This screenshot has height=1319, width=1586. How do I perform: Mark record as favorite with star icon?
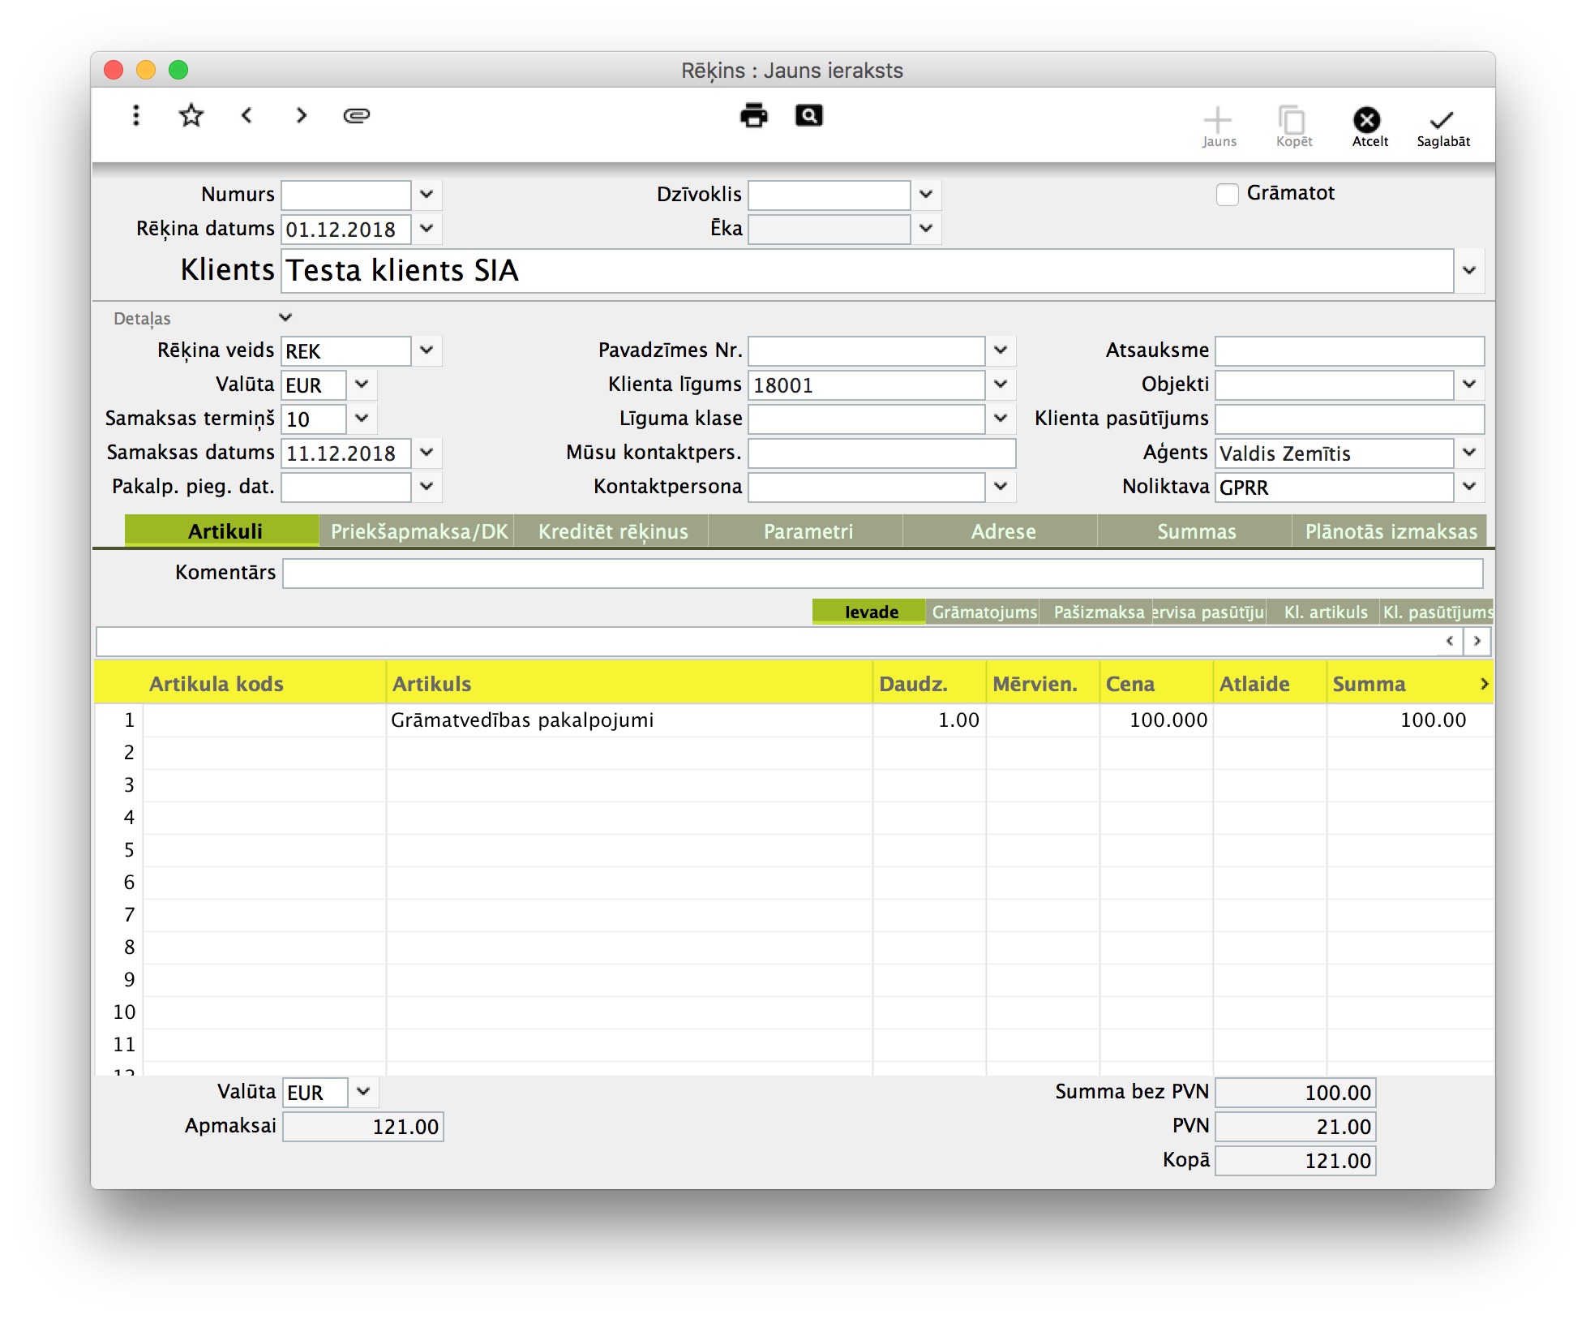191,116
